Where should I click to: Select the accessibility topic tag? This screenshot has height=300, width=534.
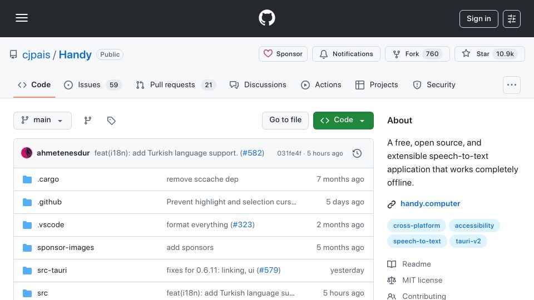(x=474, y=226)
